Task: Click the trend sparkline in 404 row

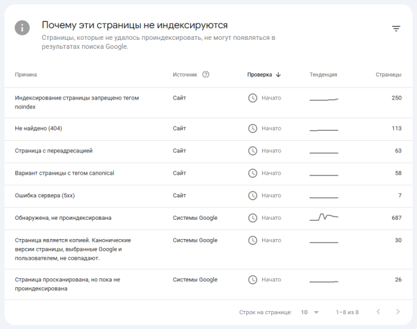Action: coord(324,130)
